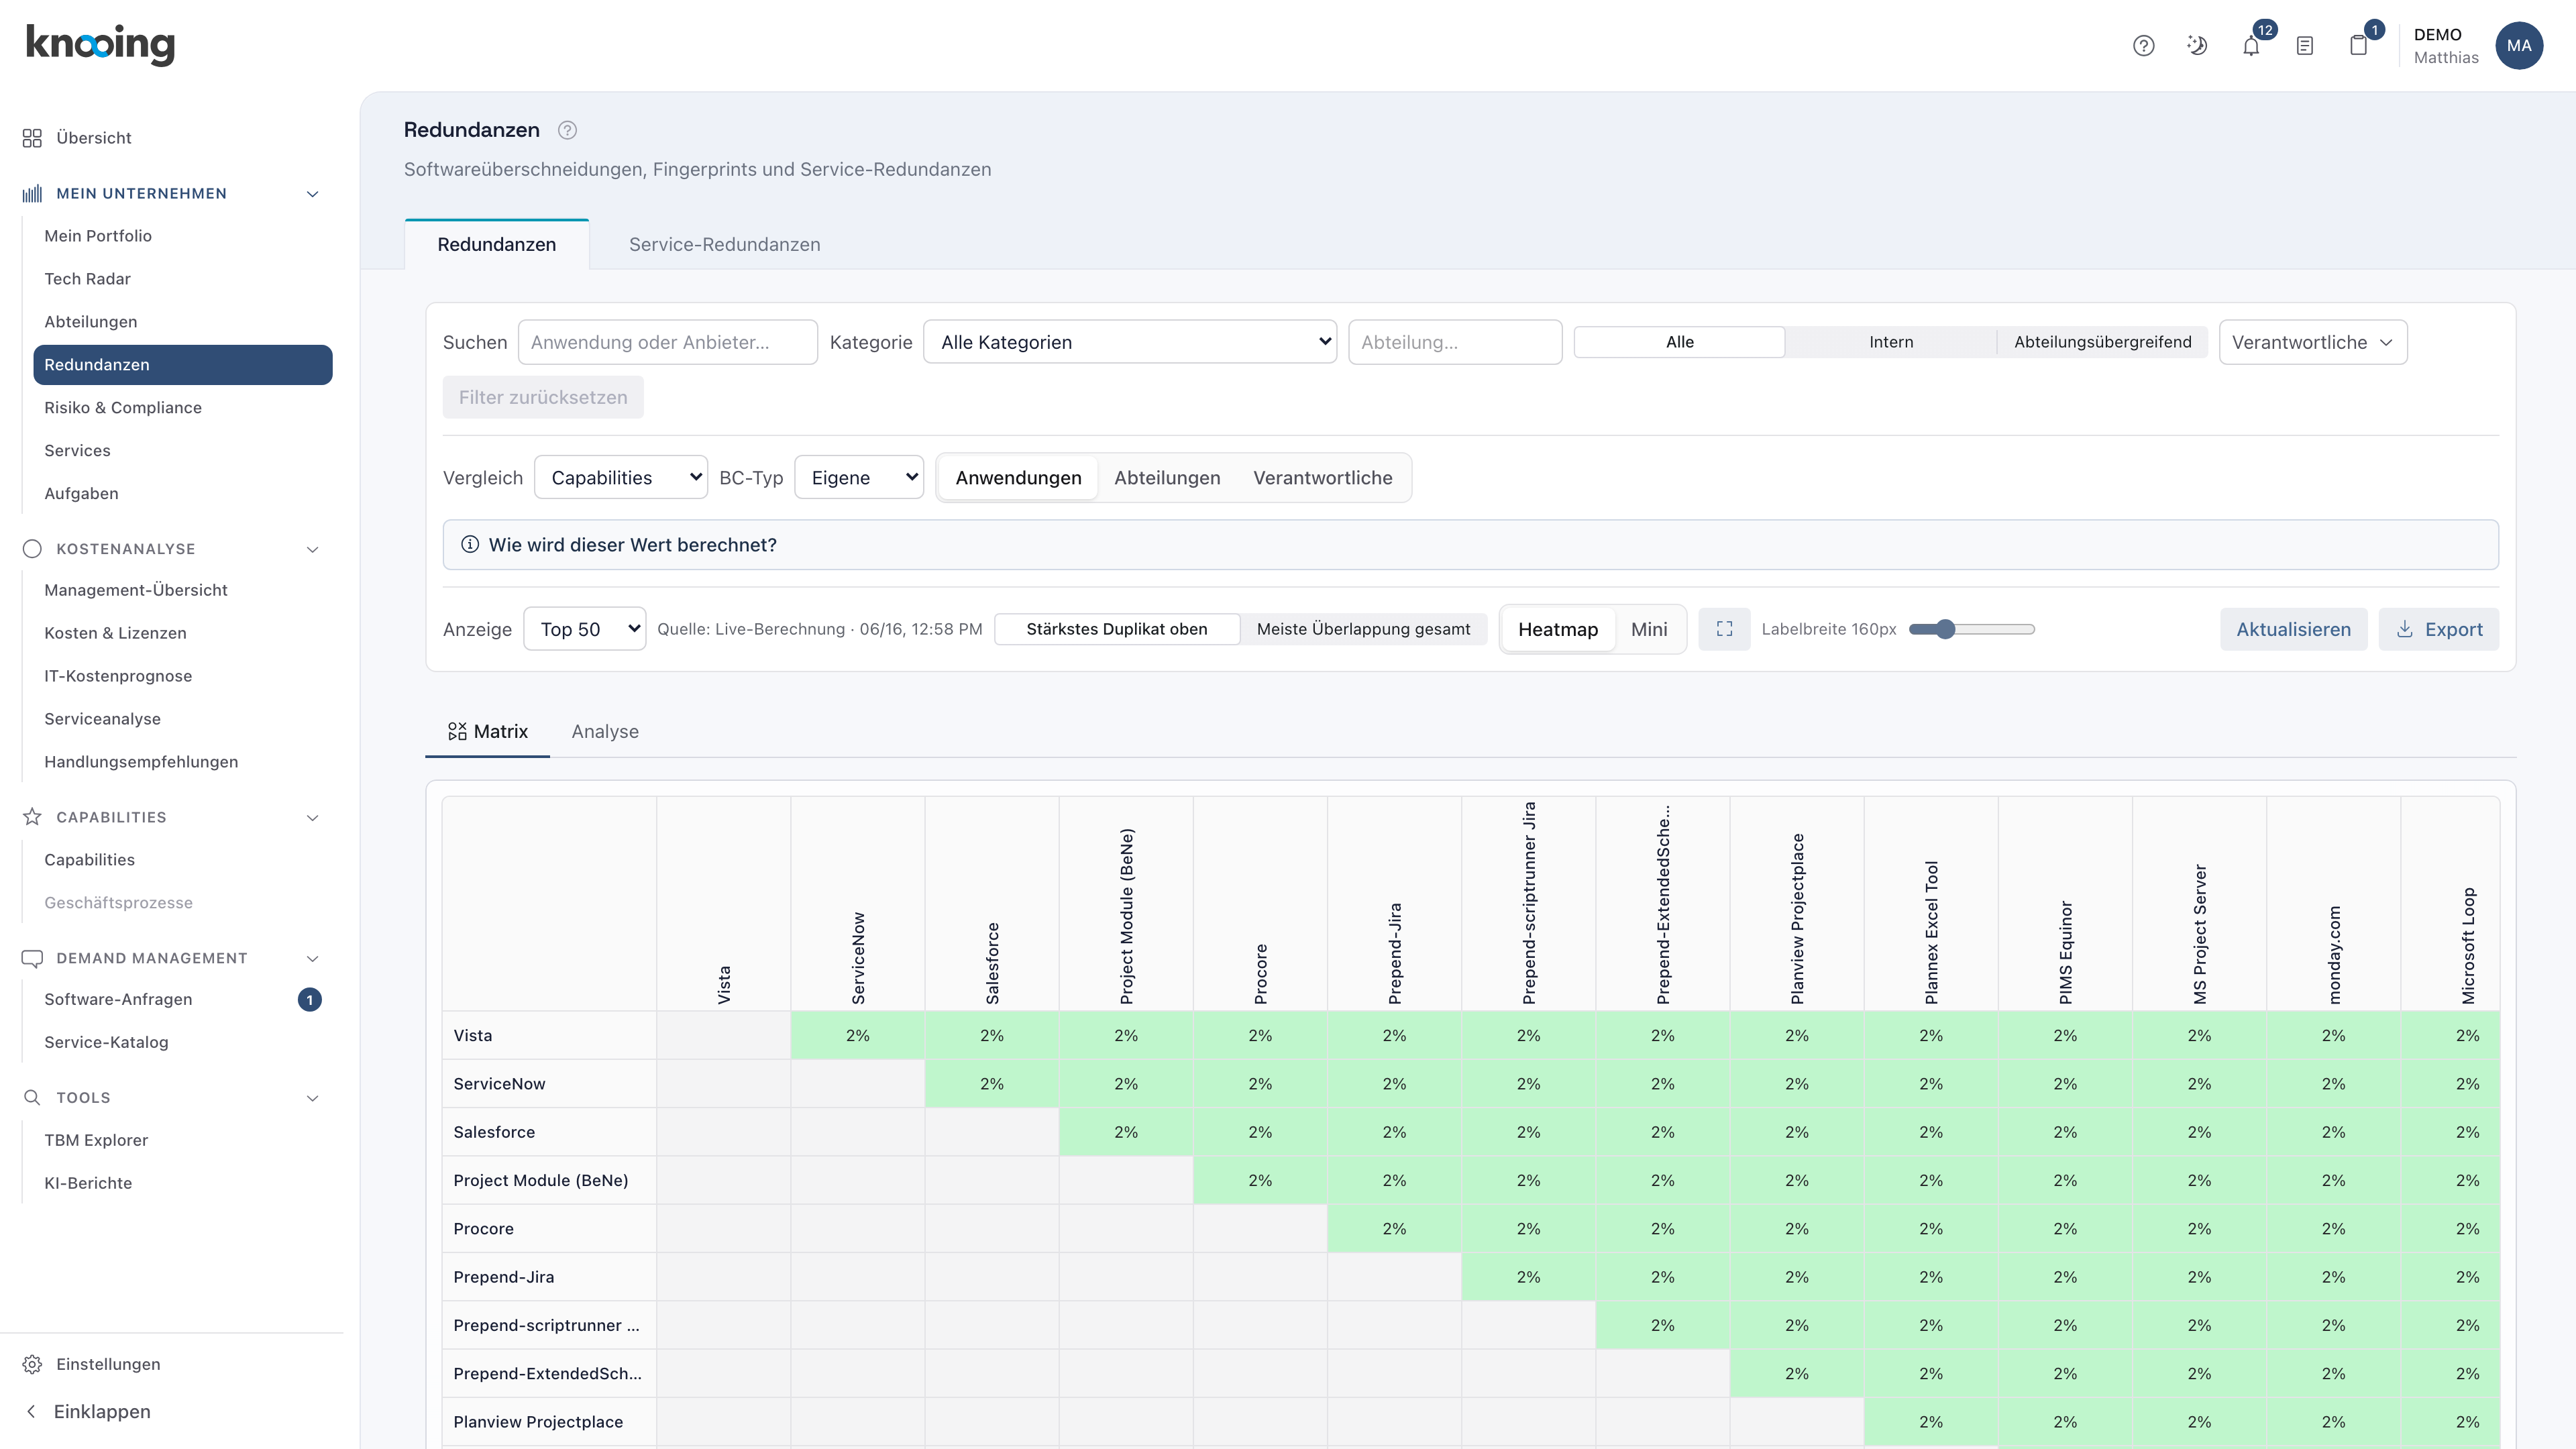Click the Demand Management chat icon

tap(32, 958)
